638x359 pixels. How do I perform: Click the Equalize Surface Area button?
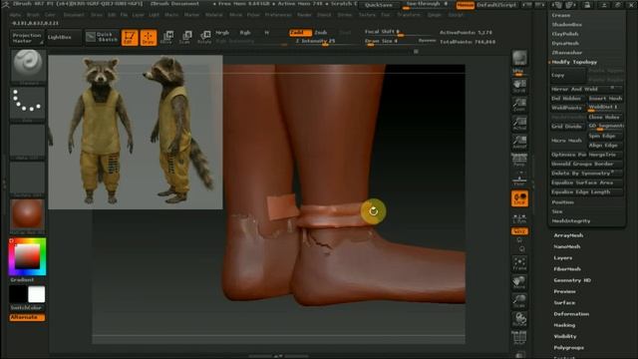586,182
